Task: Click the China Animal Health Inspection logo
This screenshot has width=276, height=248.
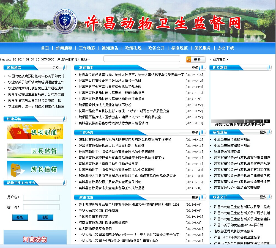Action: tap(65, 21)
